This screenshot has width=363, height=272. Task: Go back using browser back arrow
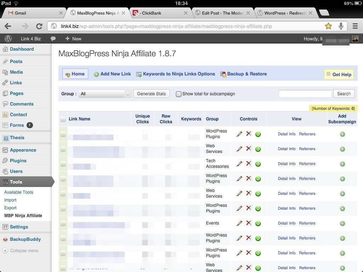(8, 26)
